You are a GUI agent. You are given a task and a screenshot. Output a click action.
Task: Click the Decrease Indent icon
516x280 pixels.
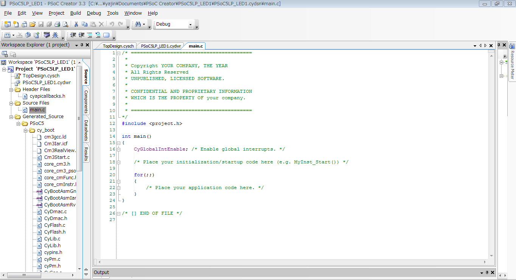(x=73, y=35)
